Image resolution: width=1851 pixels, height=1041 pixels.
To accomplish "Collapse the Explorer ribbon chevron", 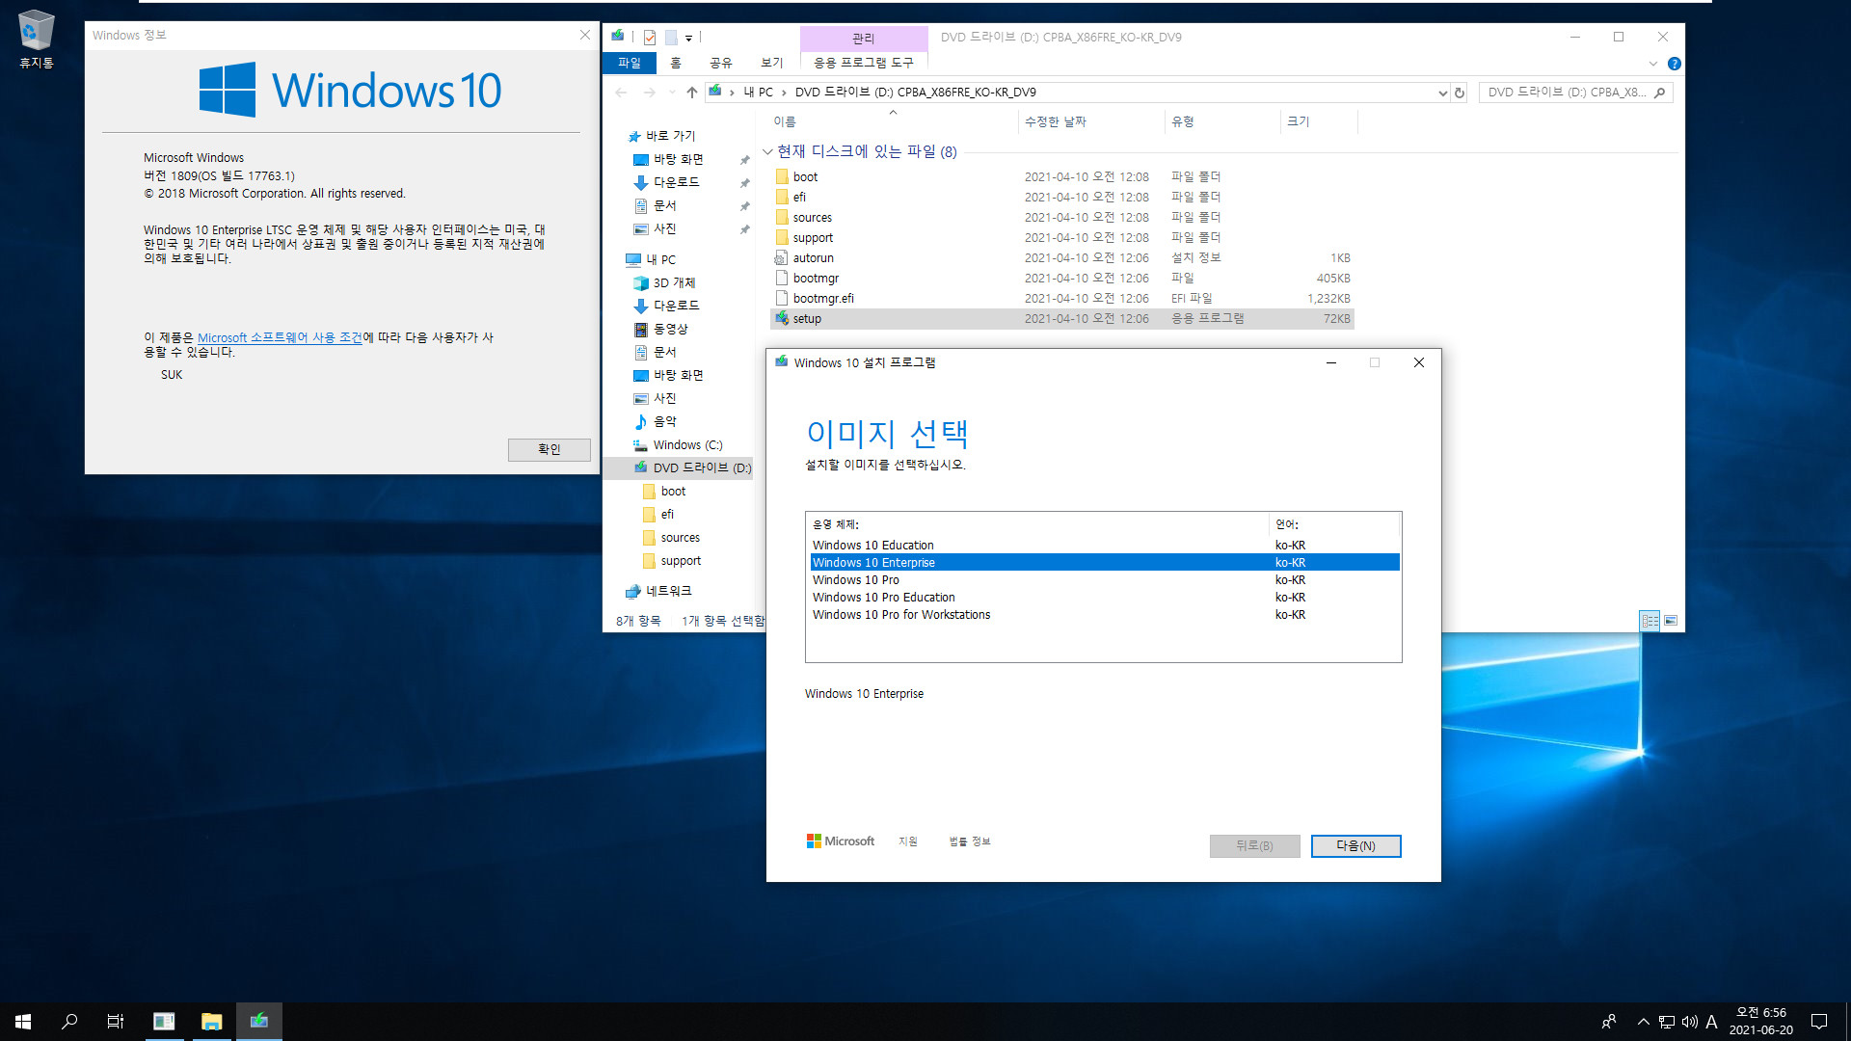I will point(1653,64).
